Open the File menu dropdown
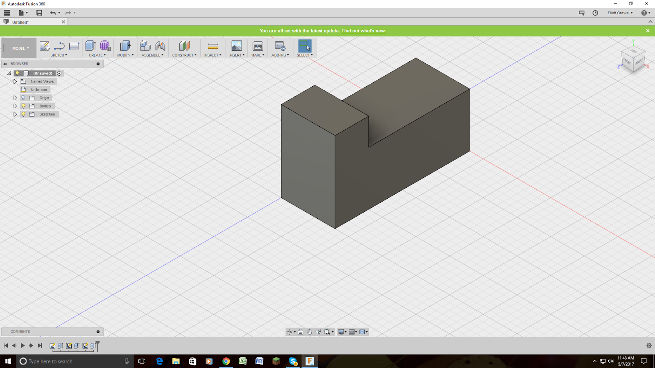The image size is (655, 368). click(x=23, y=13)
